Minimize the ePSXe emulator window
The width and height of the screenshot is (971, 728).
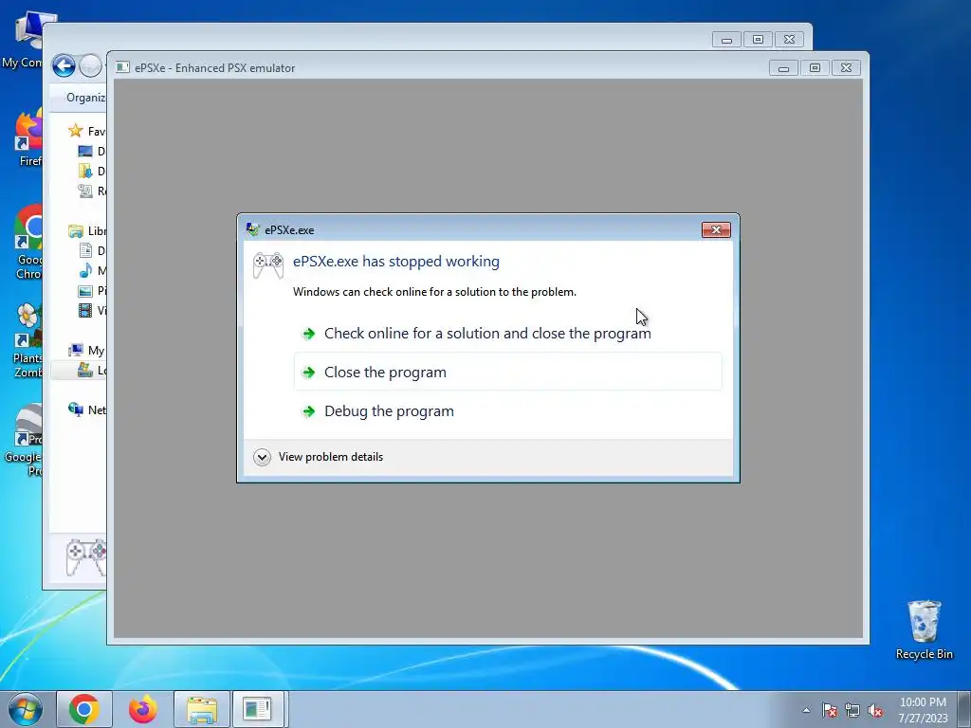(x=783, y=68)
